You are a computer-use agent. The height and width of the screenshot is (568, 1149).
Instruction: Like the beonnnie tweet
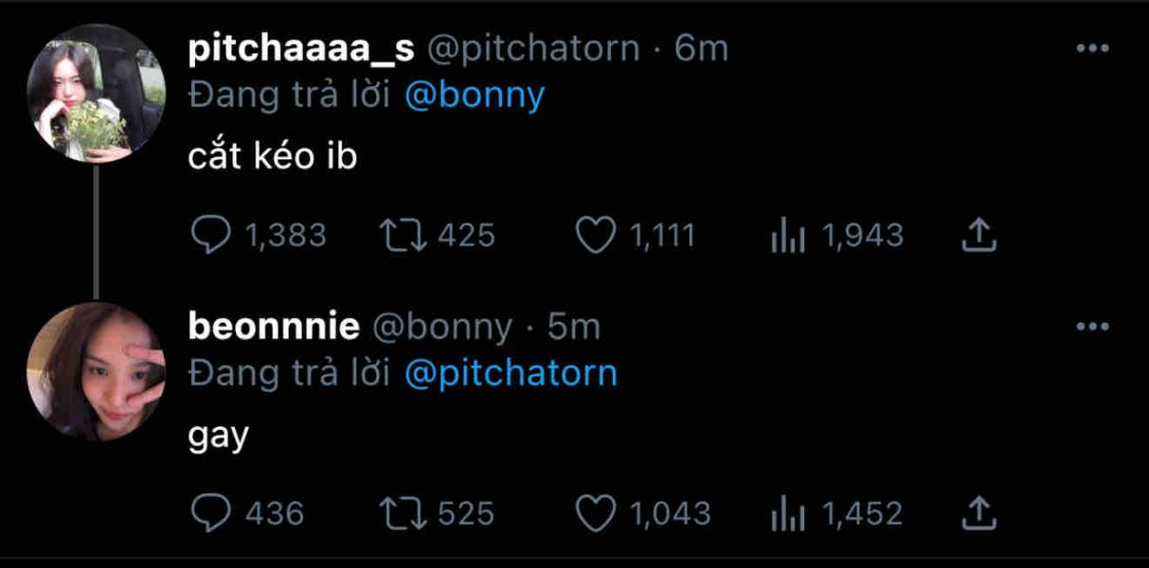(x=596, y=514)
